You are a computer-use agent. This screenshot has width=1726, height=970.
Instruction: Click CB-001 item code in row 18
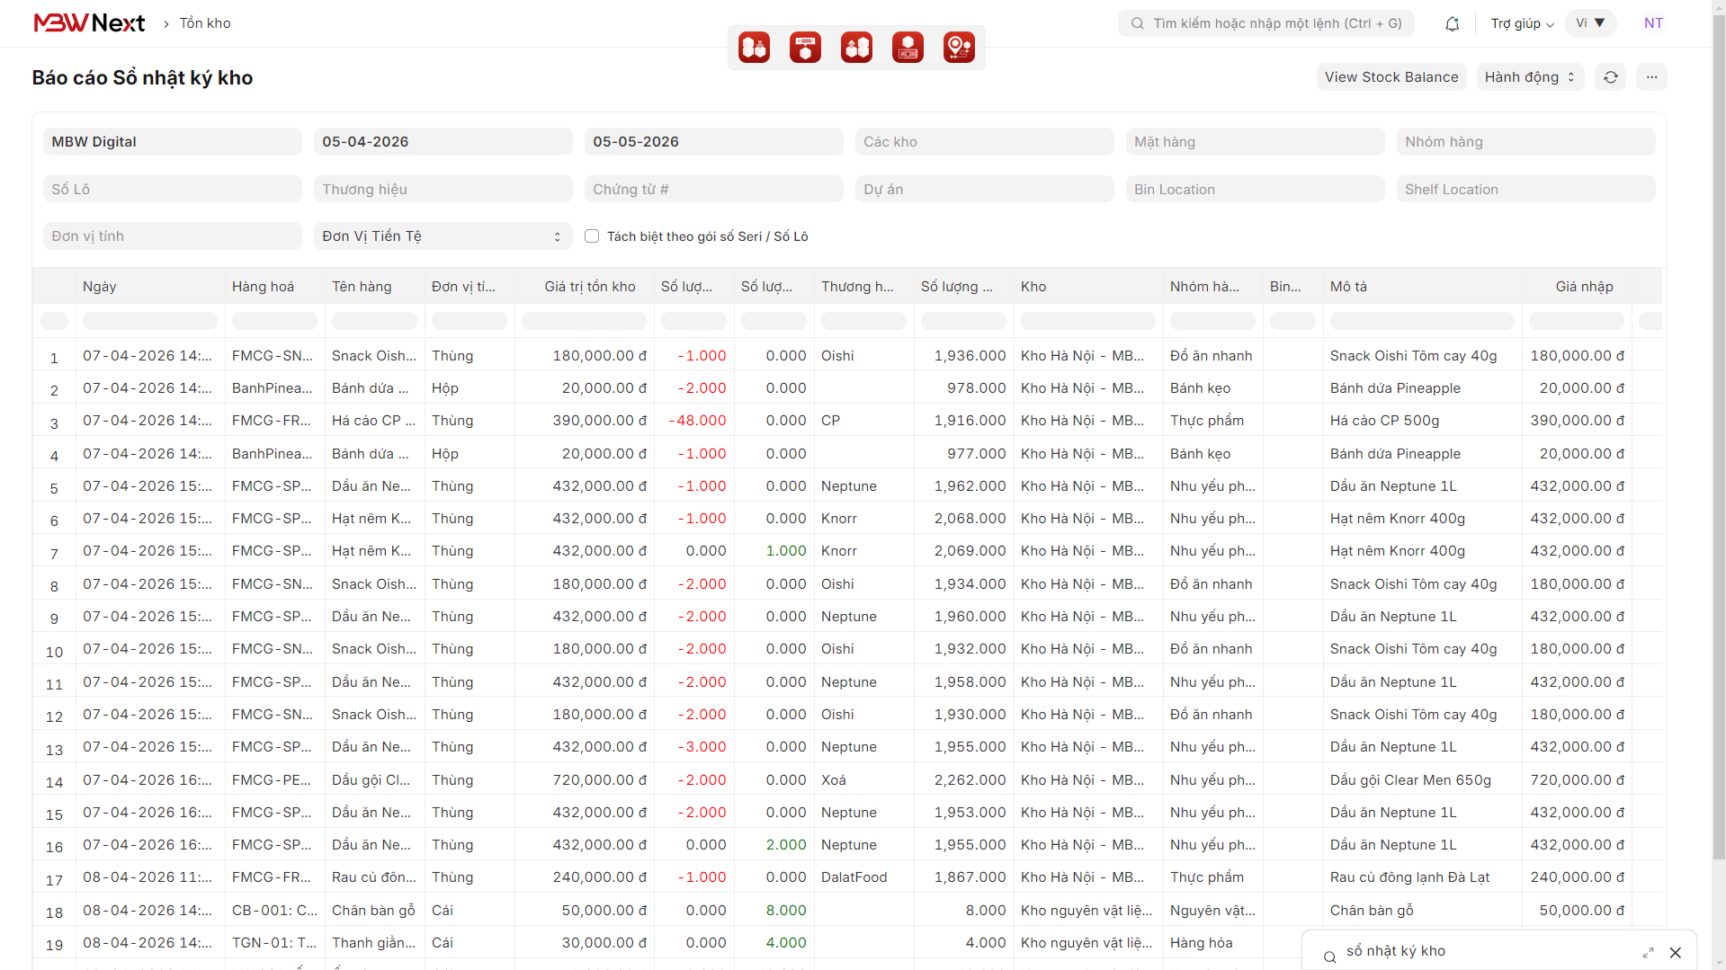tap(274, 911)
